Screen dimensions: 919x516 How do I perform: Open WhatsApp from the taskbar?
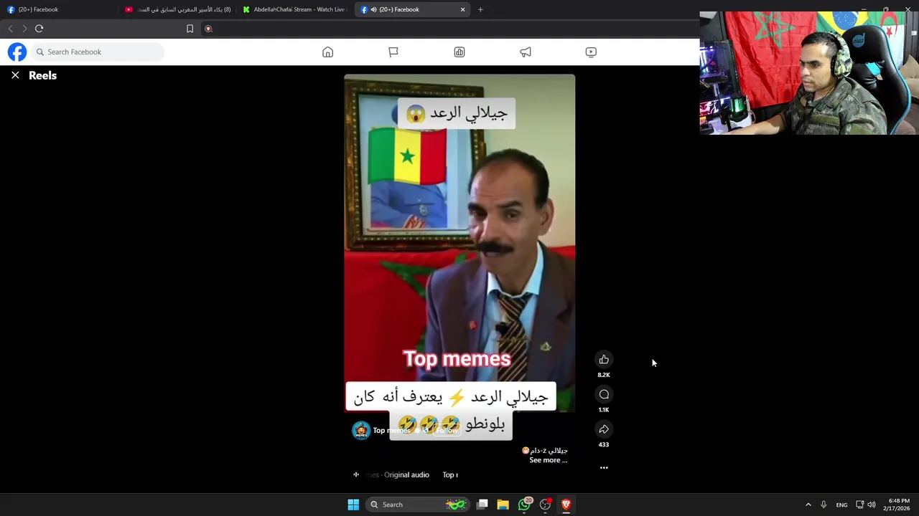tap(525, 505)
